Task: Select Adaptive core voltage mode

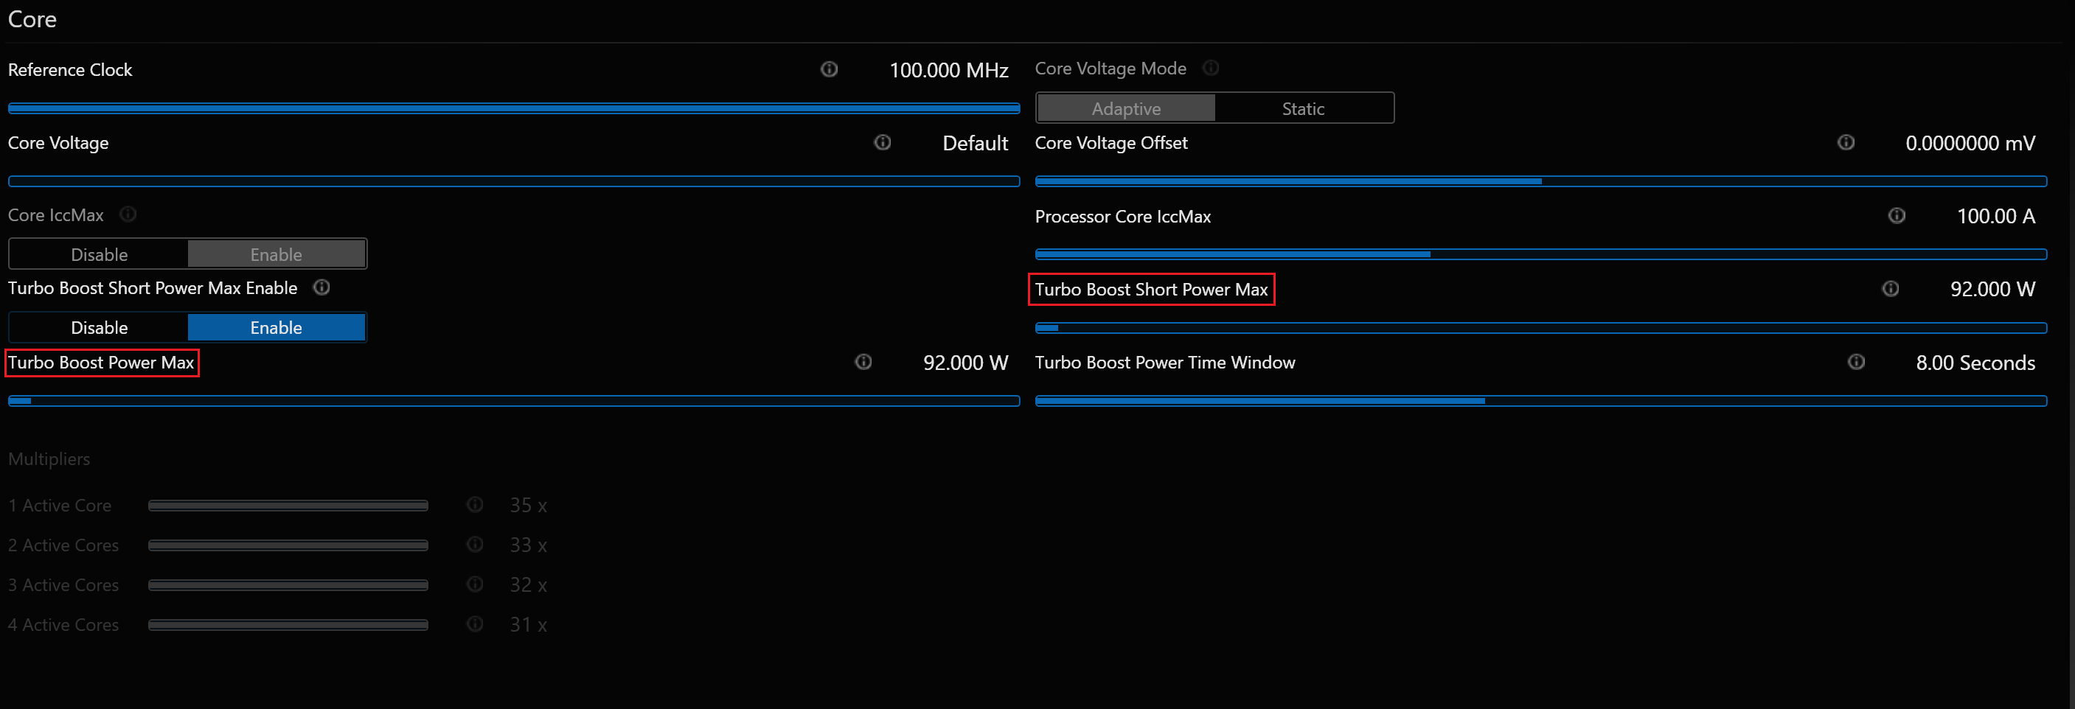Action: tap(1126, 108)
